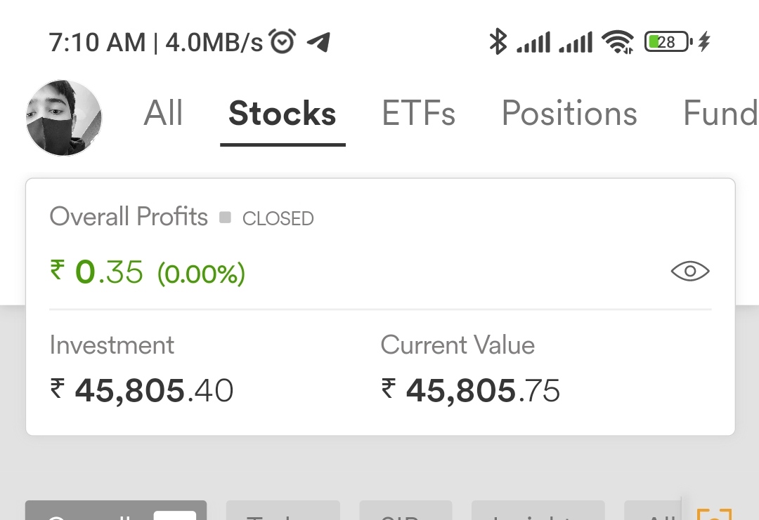Tap the orange scan icon at bottom right
This screenshot has height=520, width=759.
(x=714, y=513)
